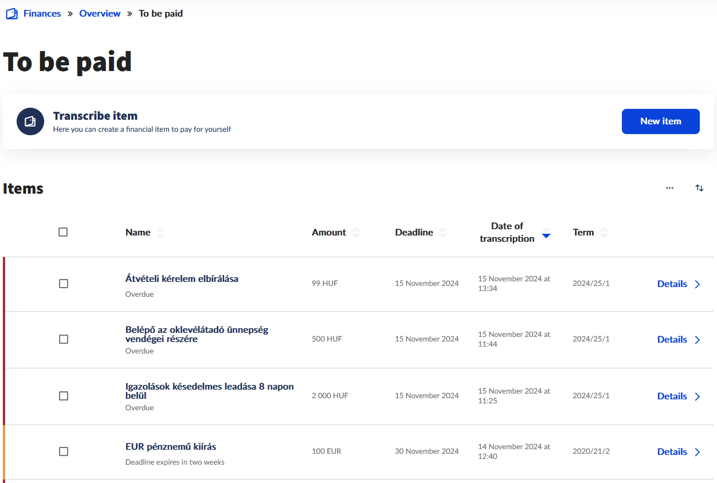This screenshot has width=717, height=483.
Task: Sort items by Deadline column arrows
Action: click(x=443, y=233)
